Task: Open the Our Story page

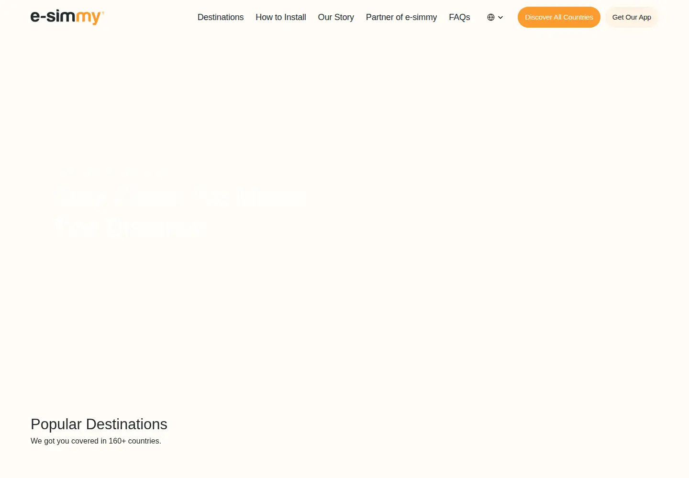Action: 336,17
